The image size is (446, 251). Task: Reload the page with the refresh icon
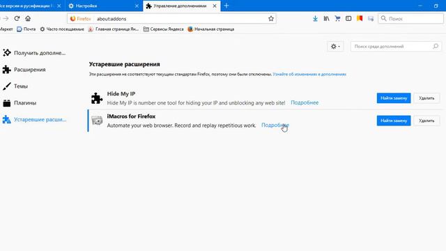(17, 19)
